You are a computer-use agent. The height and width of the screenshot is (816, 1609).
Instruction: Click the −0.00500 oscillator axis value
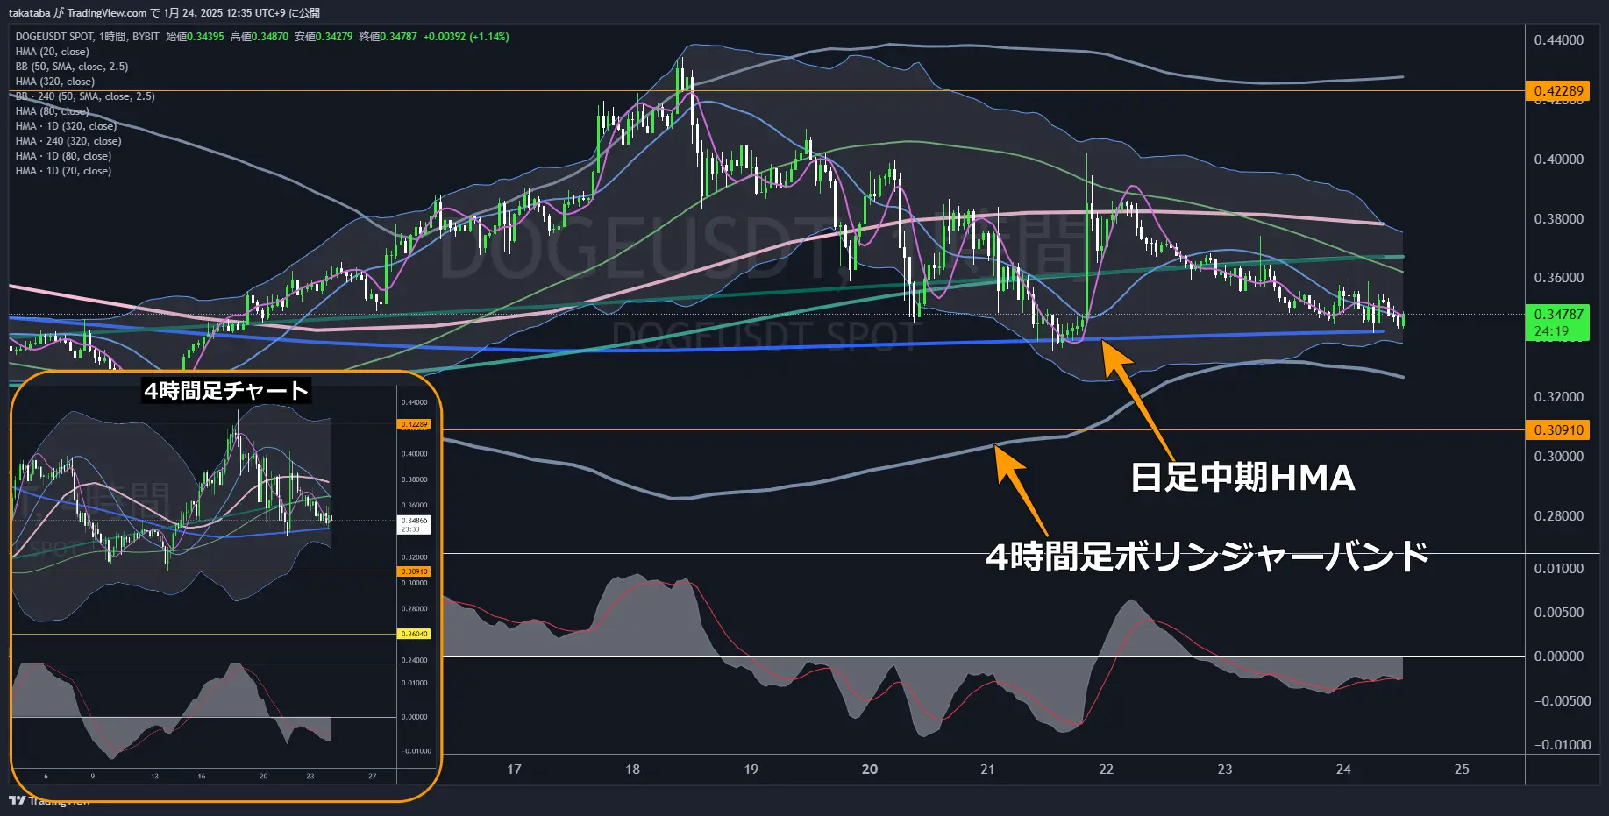point(1562,701)
